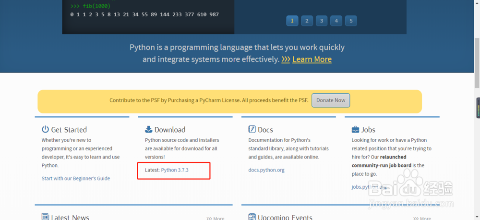The height and width of the screenshot is (220, 480).
Task: Click the dark side tab on right edge
Action: click(478, 108)
